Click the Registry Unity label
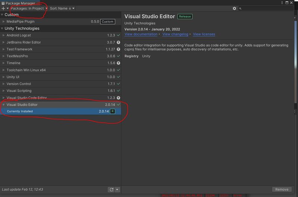Screen dimensions: 298x197 tap(137, 56)
